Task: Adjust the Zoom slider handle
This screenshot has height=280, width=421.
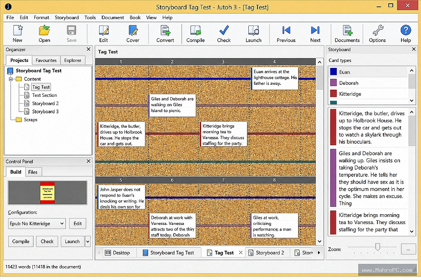Action: (378, 247)
